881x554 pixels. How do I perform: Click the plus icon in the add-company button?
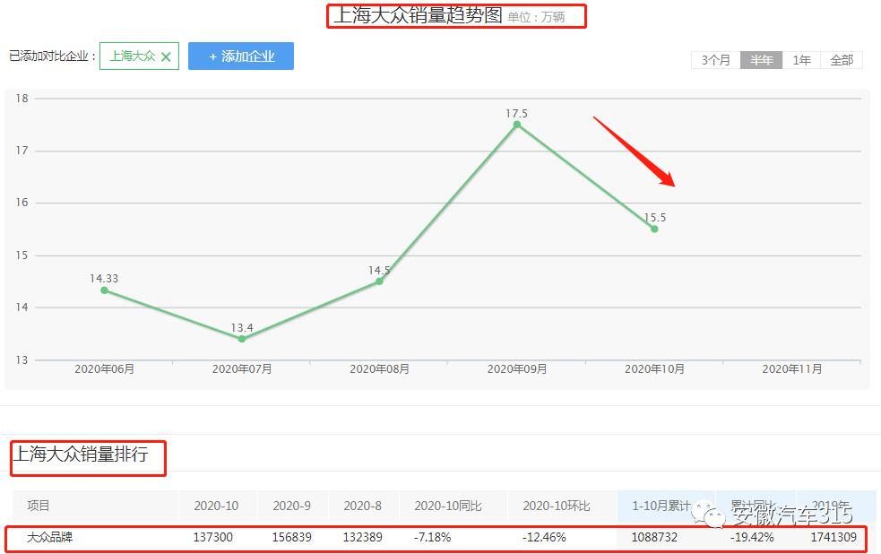point(211,56)
